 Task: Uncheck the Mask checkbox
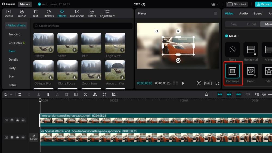click(x=227, y=36)
